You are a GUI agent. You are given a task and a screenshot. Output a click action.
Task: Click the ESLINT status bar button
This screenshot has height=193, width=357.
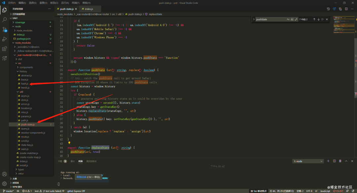(339, 191)
